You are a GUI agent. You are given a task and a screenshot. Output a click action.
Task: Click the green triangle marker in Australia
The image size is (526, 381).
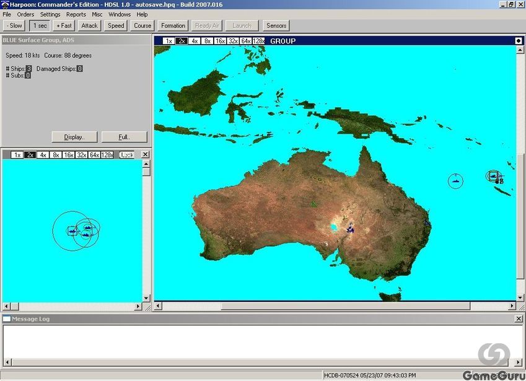click(313, 204)
